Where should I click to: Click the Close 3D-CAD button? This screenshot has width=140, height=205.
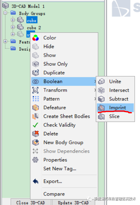[31, 202]
